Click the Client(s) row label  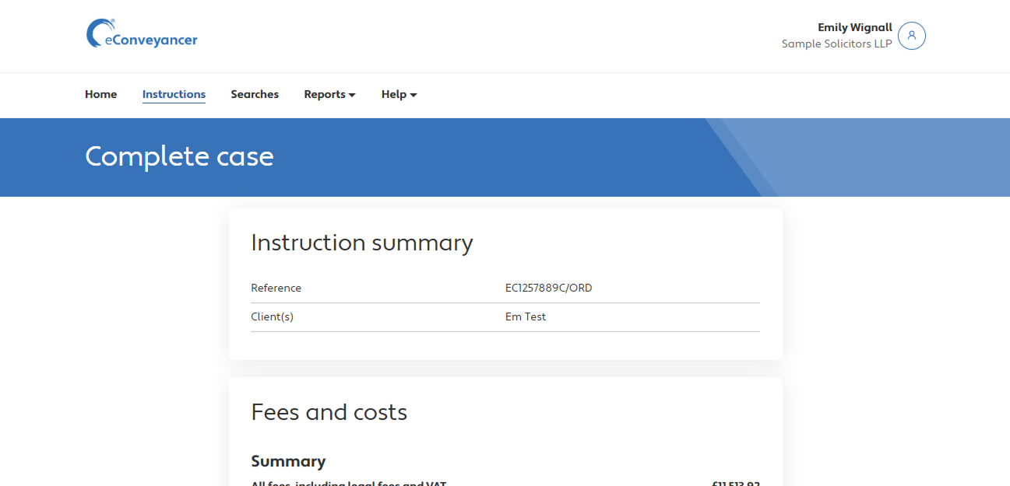point(272,317)
